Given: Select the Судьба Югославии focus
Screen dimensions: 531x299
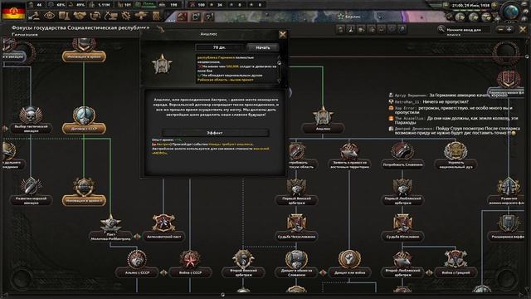Looking at the screenshot, I should pyautogui.click(x=402, y=227).
